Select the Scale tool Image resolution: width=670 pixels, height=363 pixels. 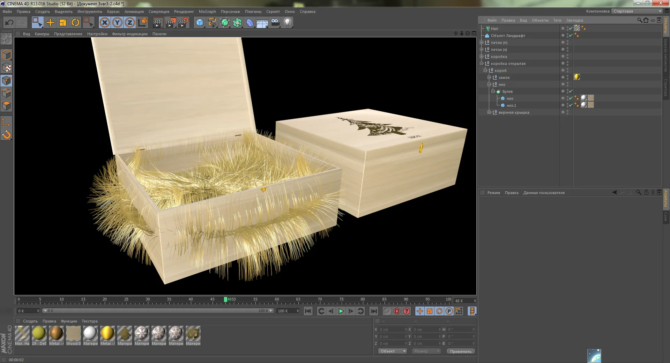(x=63, y=23)
